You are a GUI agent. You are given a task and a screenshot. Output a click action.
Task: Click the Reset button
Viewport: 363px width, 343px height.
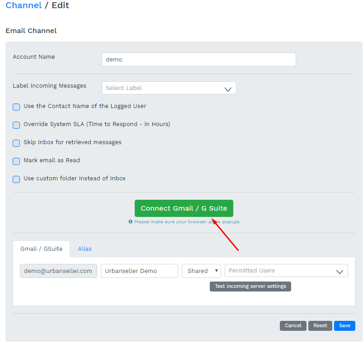click(x=320, y=325)
